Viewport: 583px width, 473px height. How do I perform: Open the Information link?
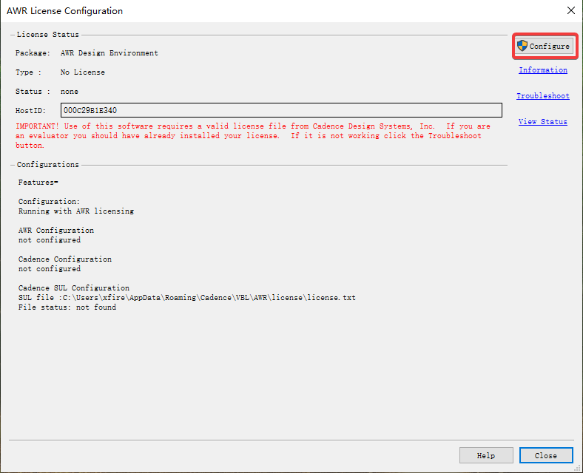coord(543,70)
